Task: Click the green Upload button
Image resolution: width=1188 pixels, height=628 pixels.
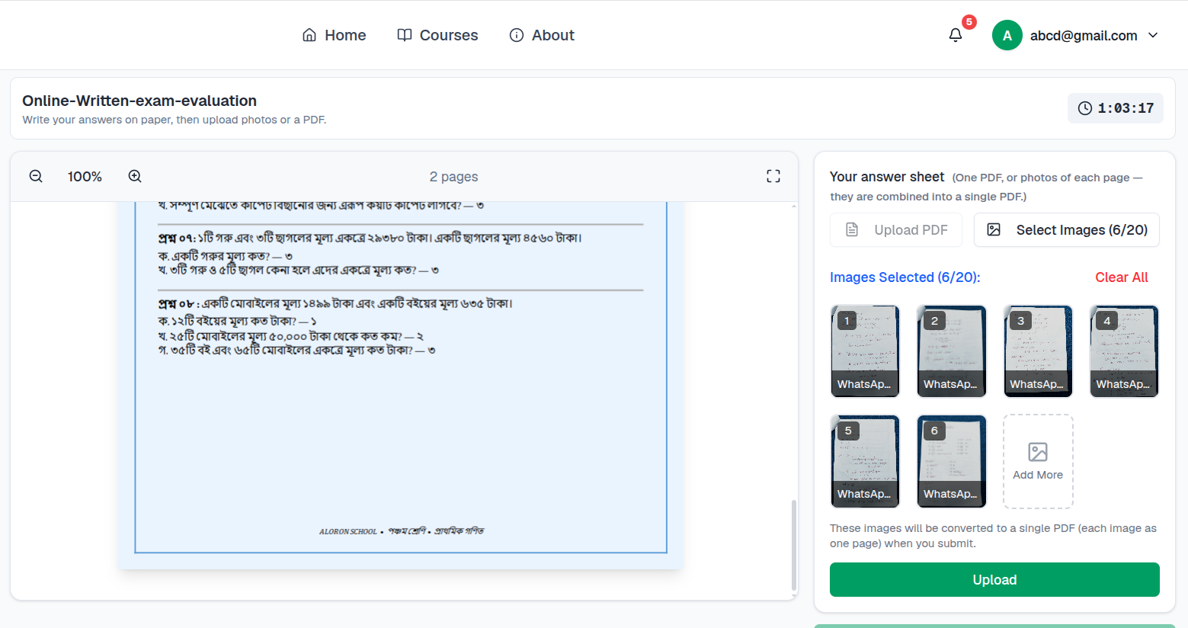Action: pos(994,580)
